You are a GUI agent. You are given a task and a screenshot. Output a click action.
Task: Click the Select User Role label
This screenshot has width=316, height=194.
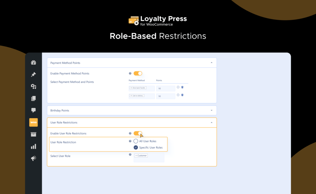pos(60,156)
